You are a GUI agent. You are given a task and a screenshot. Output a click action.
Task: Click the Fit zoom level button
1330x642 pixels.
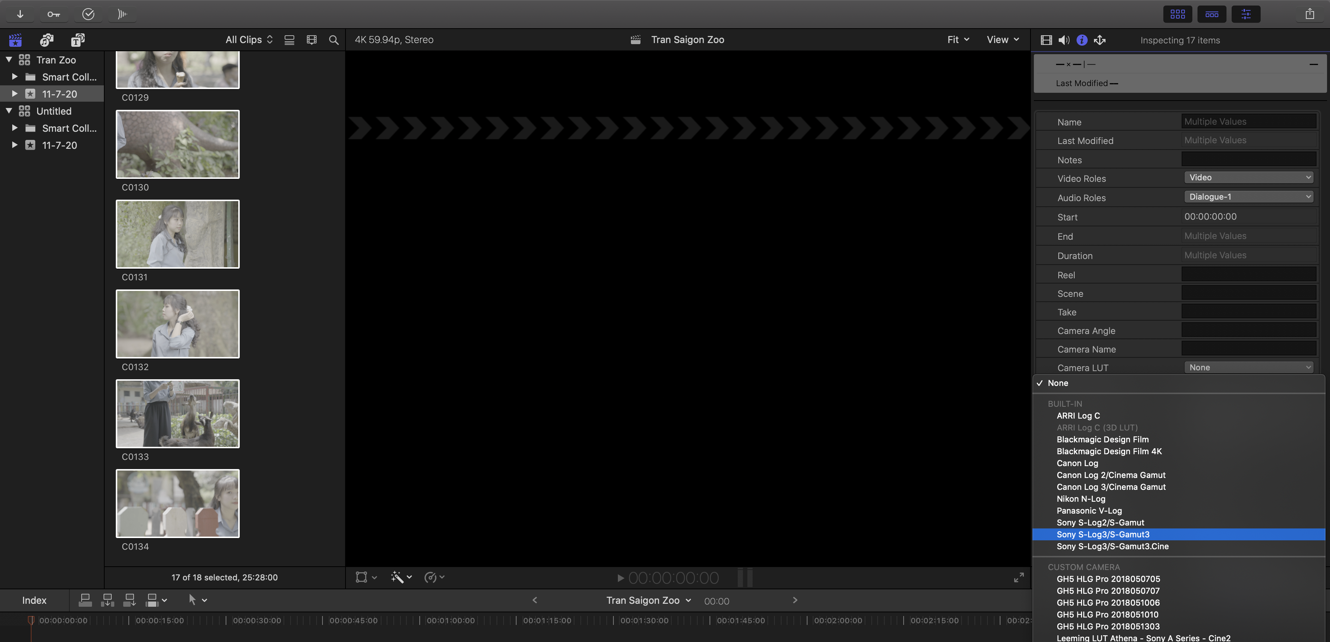[958, 40]
